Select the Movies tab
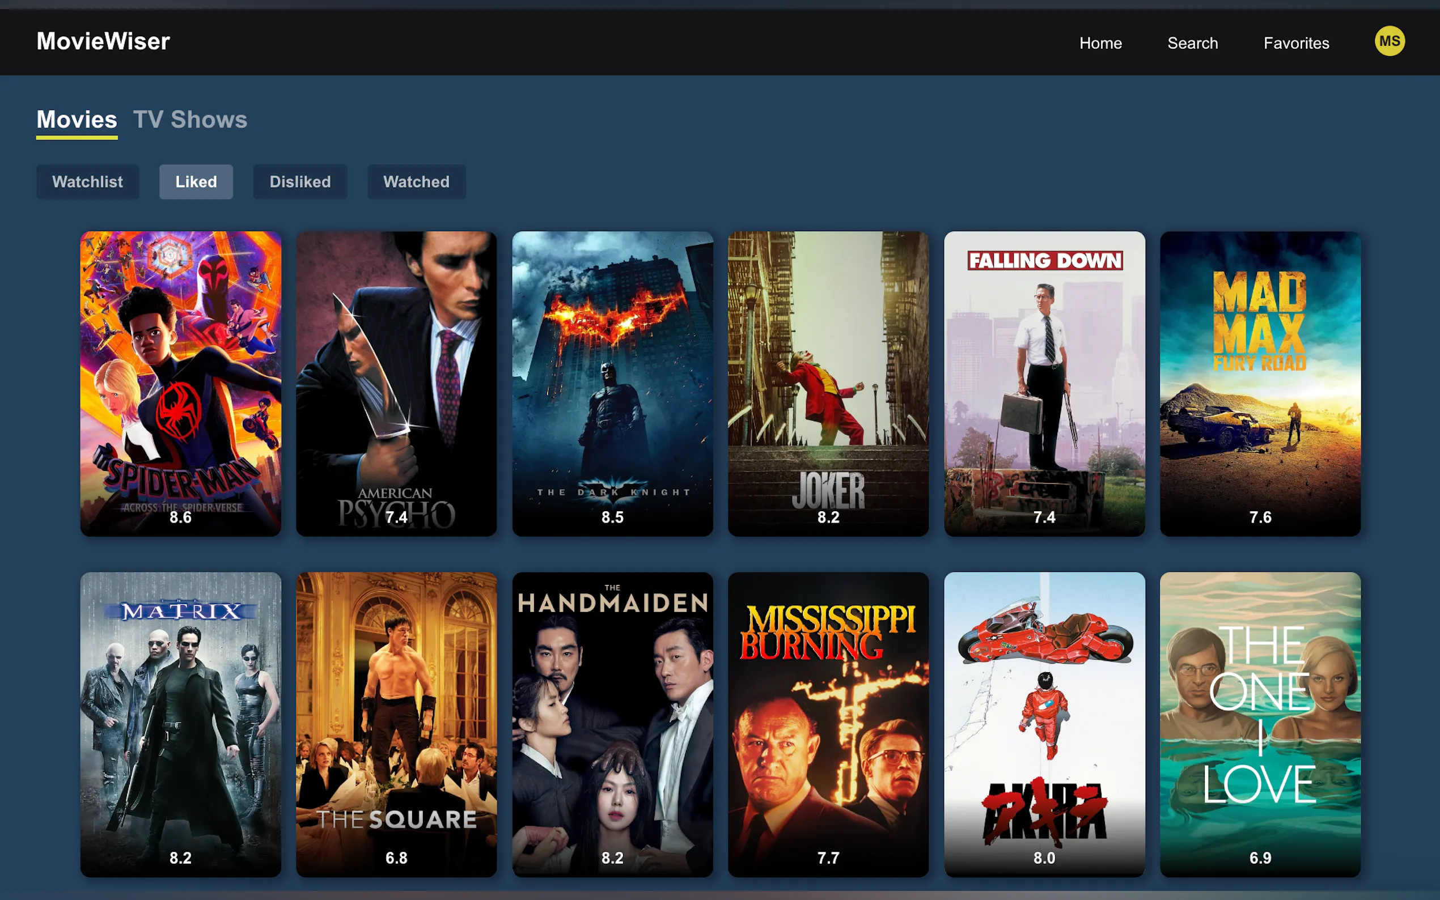1440x900 pixels. click(77, 120)
